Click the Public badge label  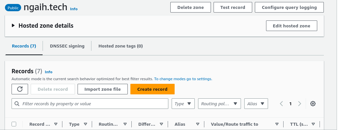[x=13, y=8]
